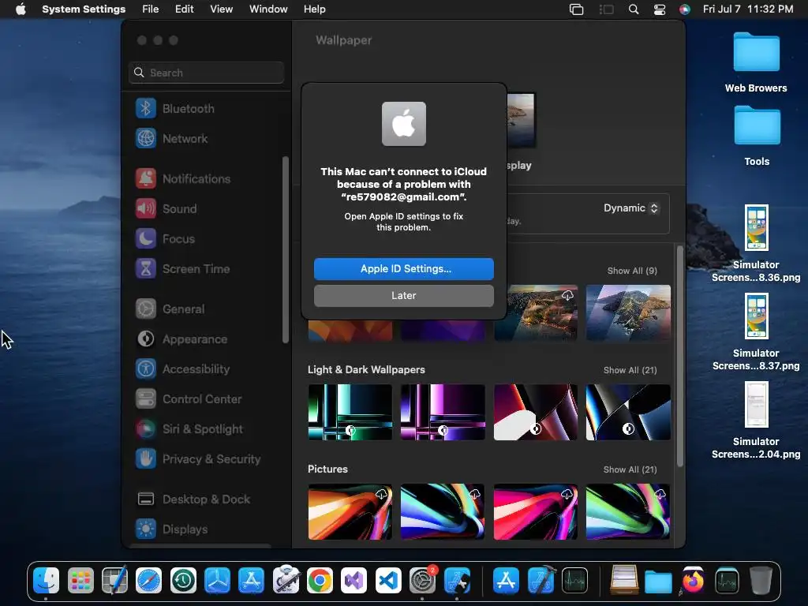Open the Trash in the Dock
Image resolution: width=808 pixels, height=606 pixels.
(x=761, y=581)
